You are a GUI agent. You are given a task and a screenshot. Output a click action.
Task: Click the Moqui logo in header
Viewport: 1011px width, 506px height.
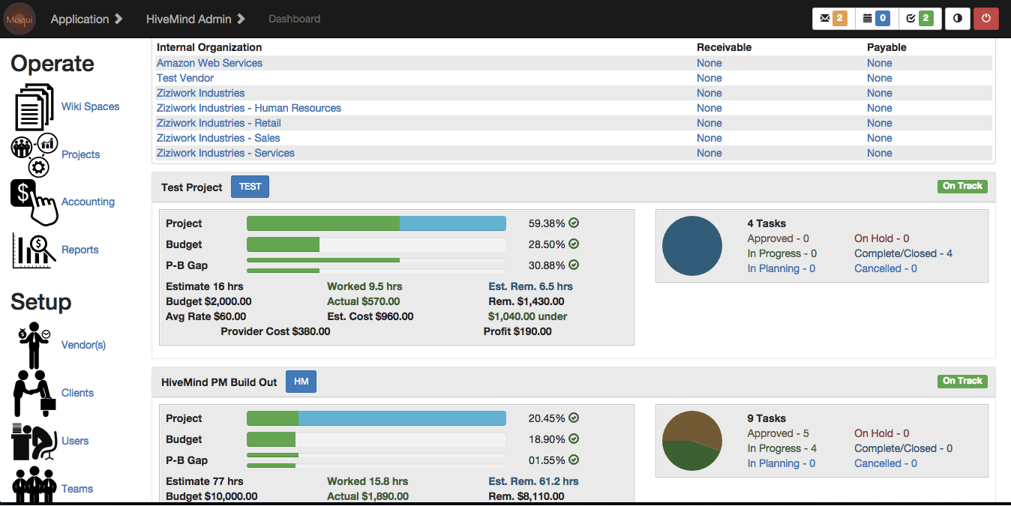click(x=19, y=19)
